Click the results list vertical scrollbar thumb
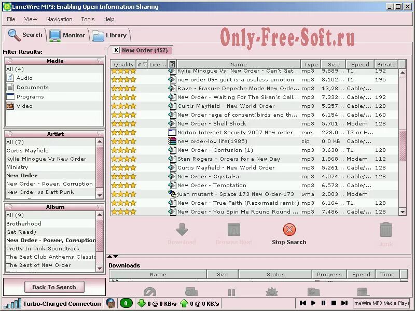Viewport: 415px width, 311px height. tap(403, 145)
